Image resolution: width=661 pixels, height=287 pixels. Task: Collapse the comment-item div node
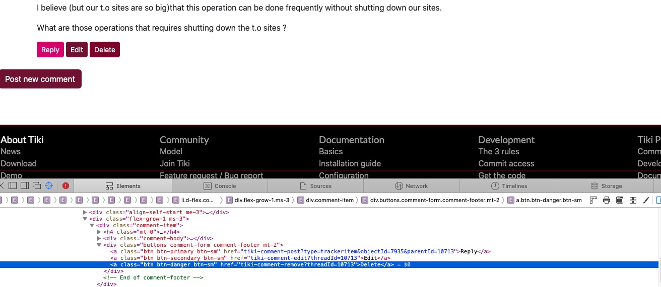point(92,226)
